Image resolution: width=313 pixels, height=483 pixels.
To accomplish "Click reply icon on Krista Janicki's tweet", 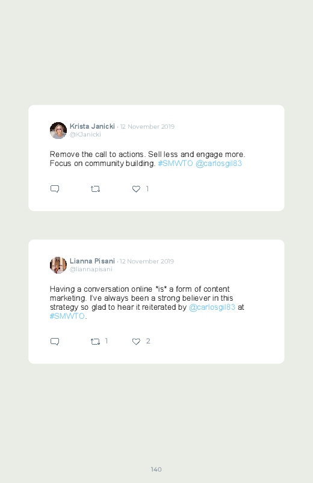I will [55, 189].
